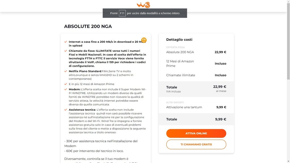Click the Dettaglio costi heading
This screenshot has height=163, width=290.
tap(179, 40)
